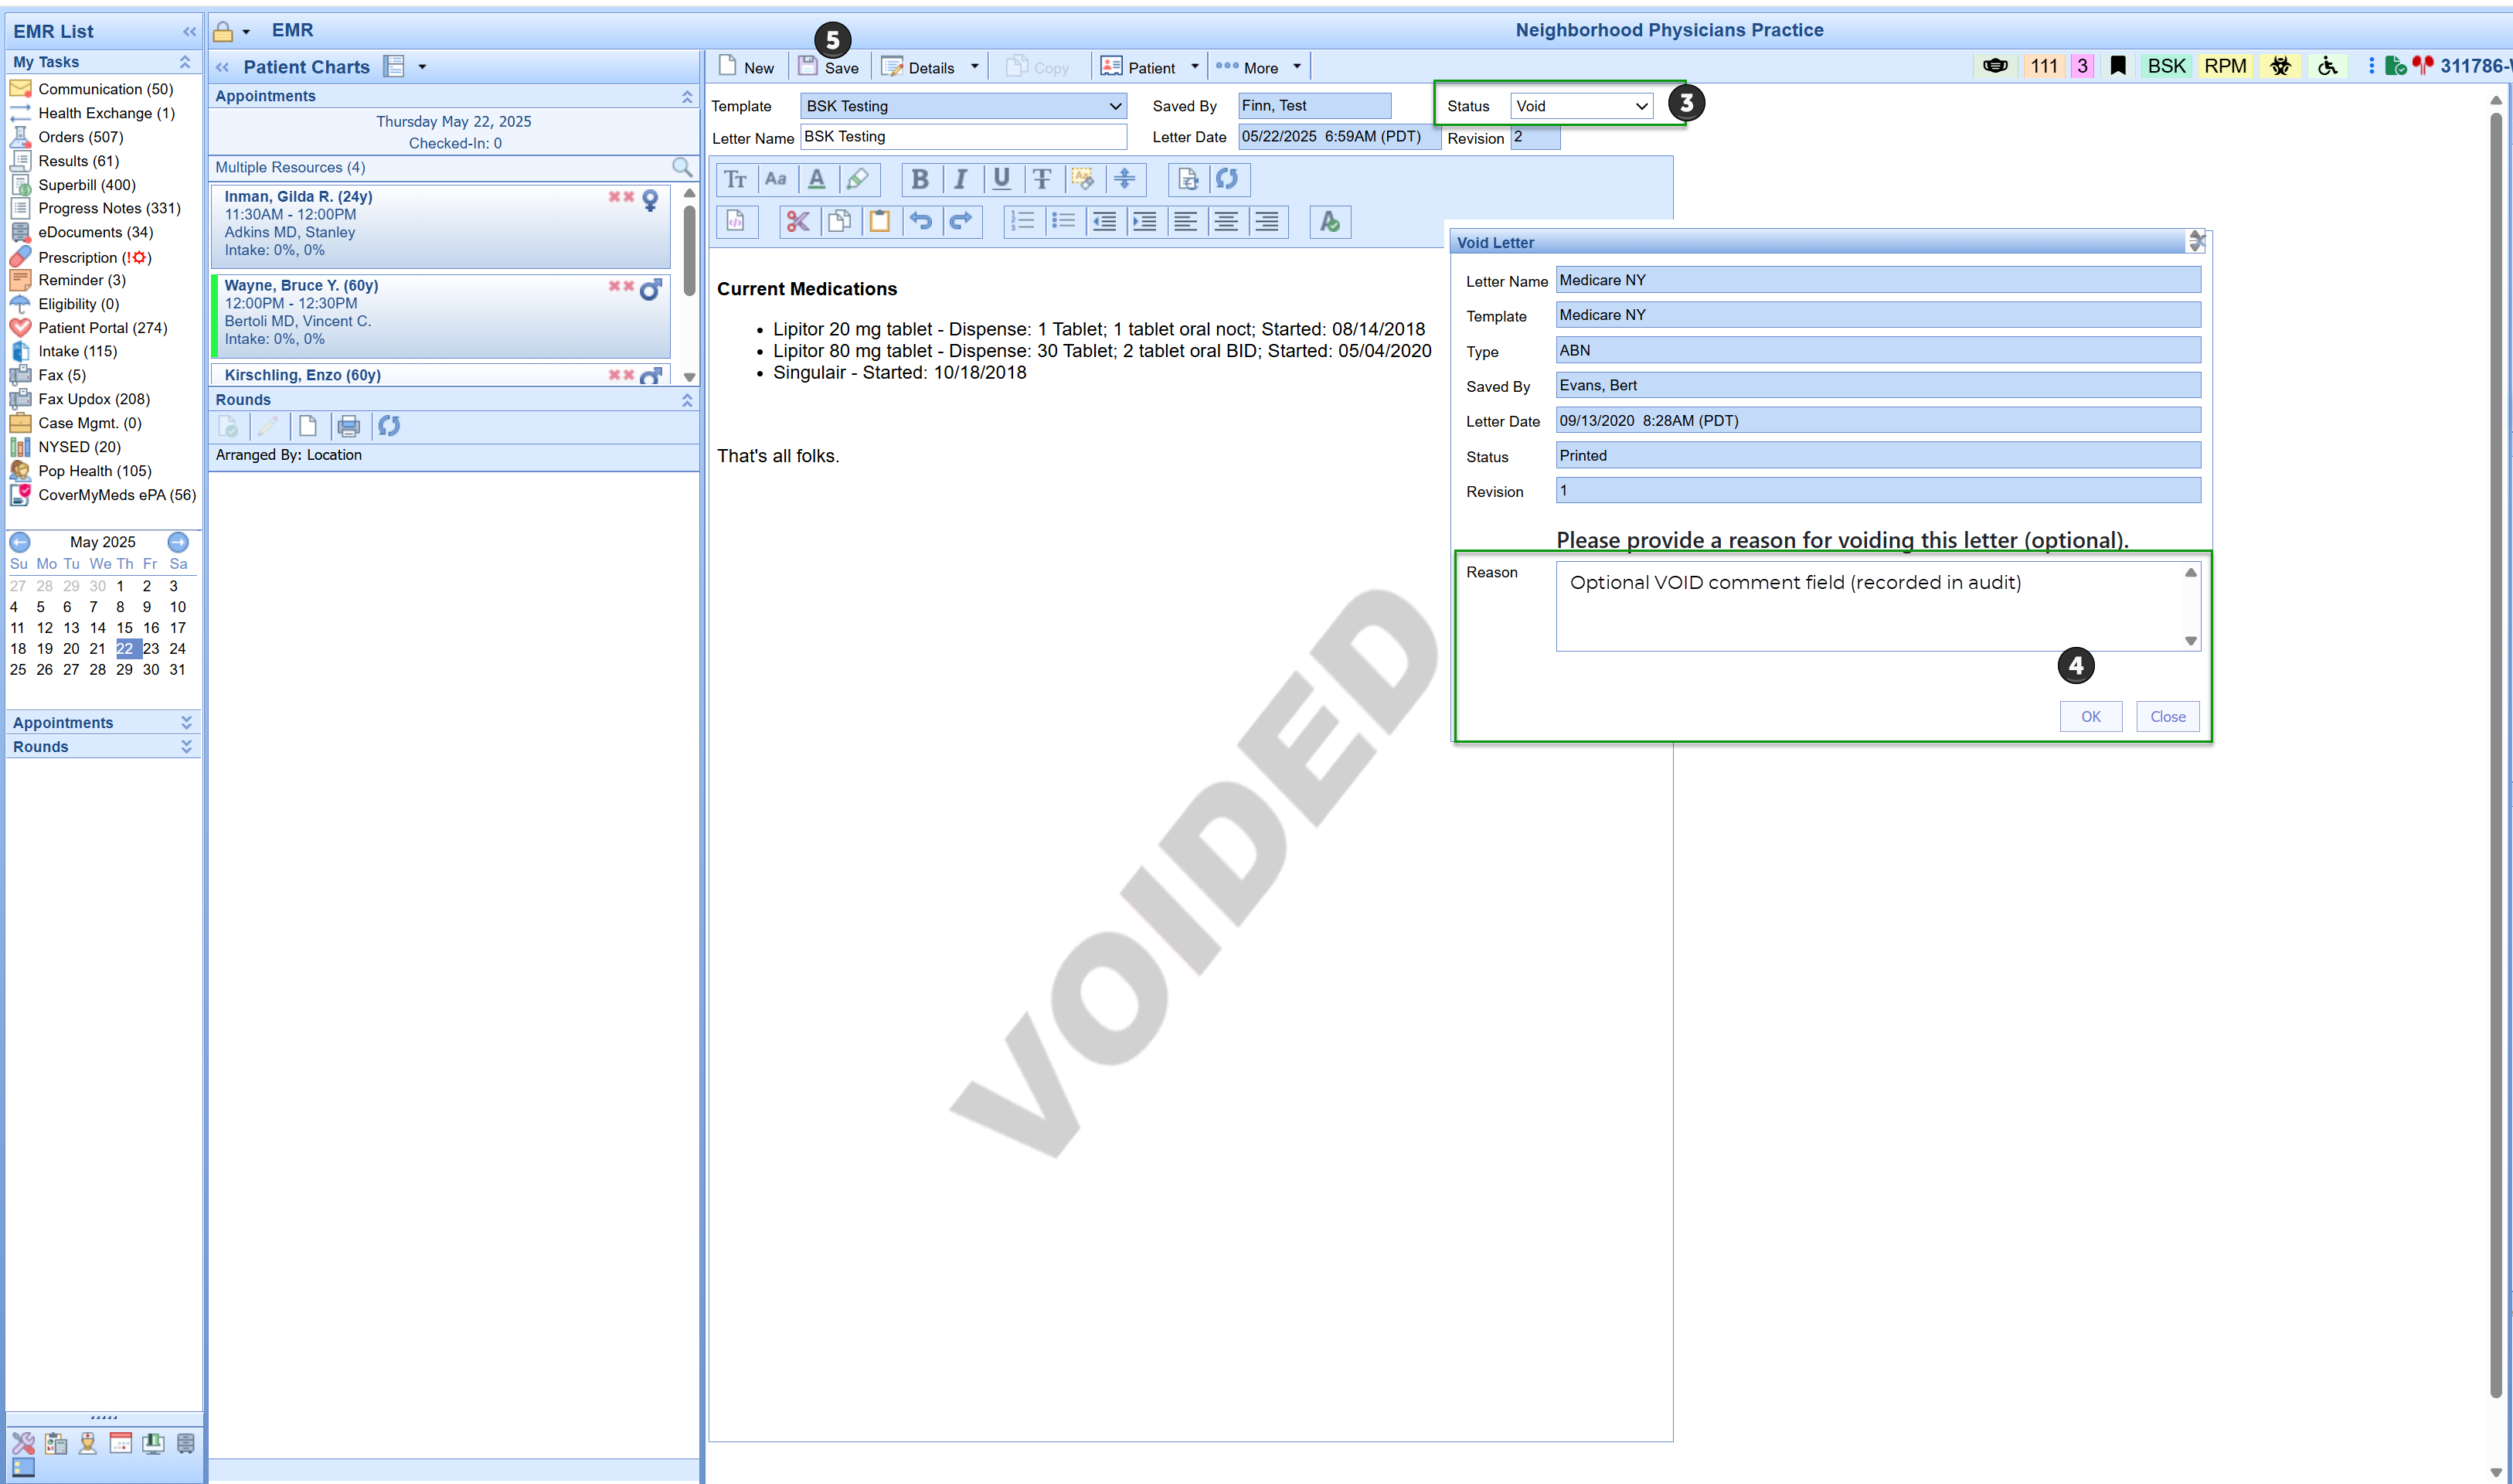
Task: Save the letter via Save button
Action: pos(828,68)
